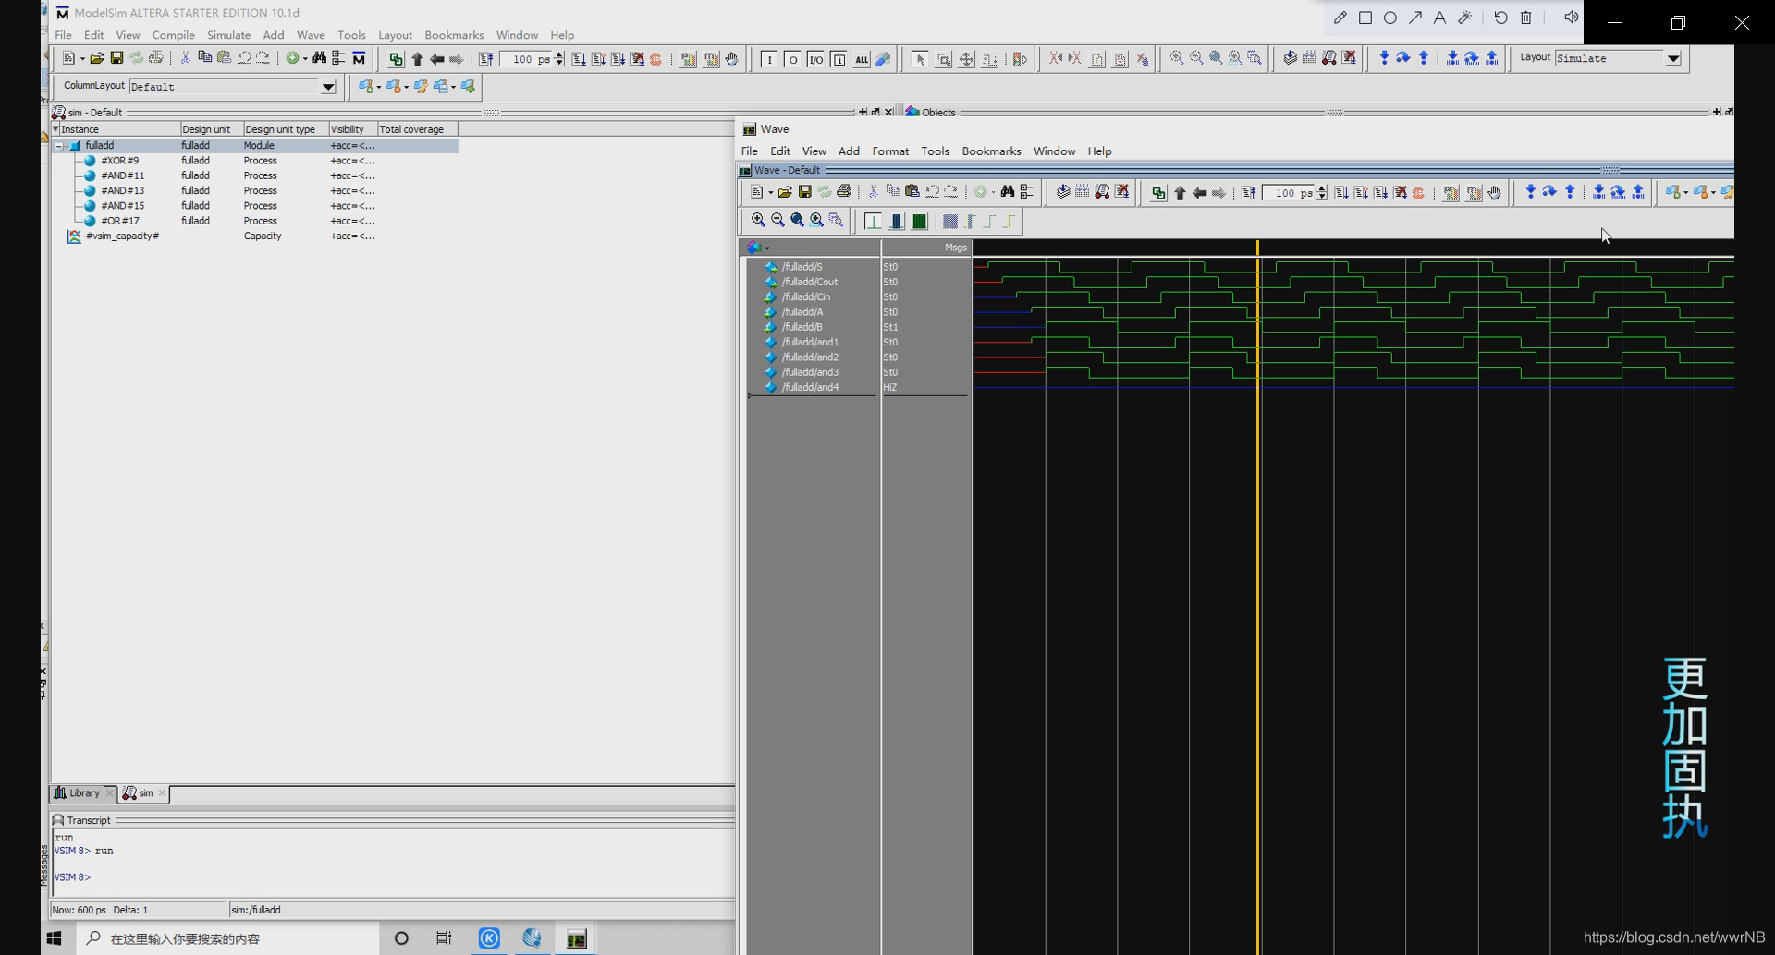Click the volume speaker icon at top right
1775x955 pixels.
pos(1571,18)
